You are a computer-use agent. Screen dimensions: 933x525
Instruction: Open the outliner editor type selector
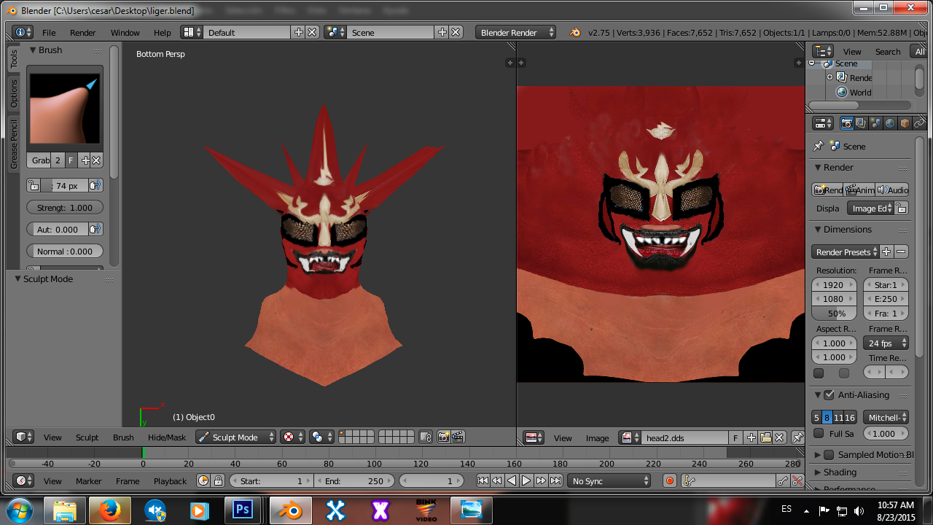823,51
